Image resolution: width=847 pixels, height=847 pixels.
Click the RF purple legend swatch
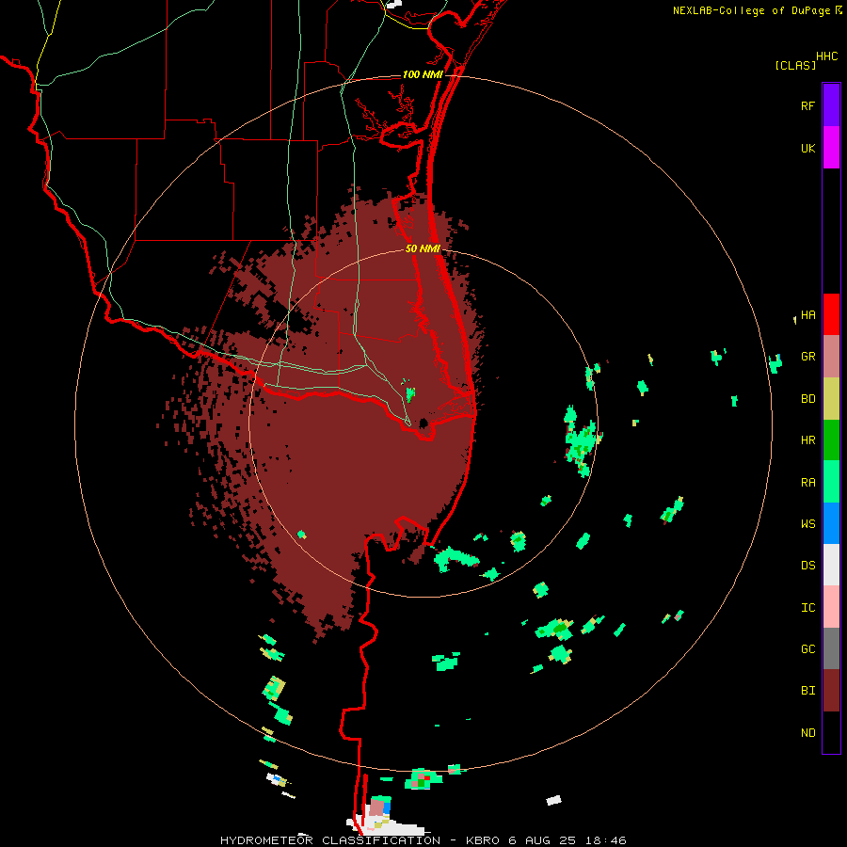point(831,105)
